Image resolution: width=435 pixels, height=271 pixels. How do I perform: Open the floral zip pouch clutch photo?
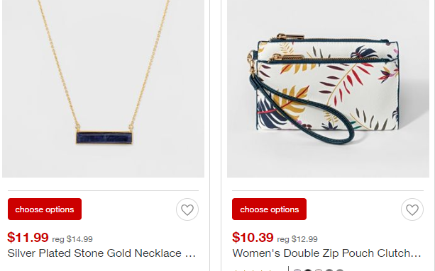coord(328,88)
